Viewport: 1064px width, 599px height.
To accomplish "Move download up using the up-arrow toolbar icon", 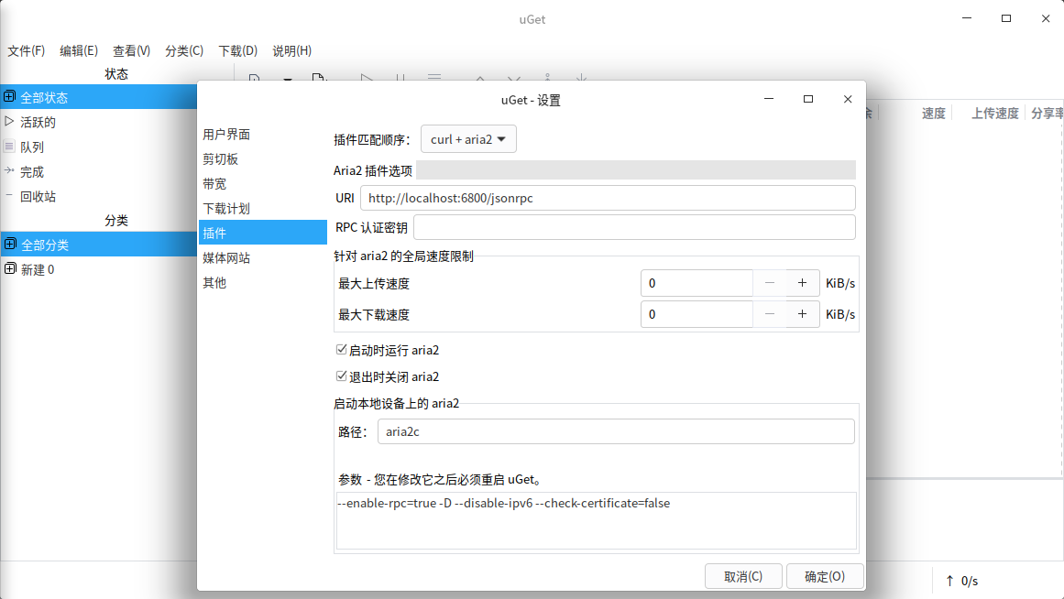I will (479, 81).
